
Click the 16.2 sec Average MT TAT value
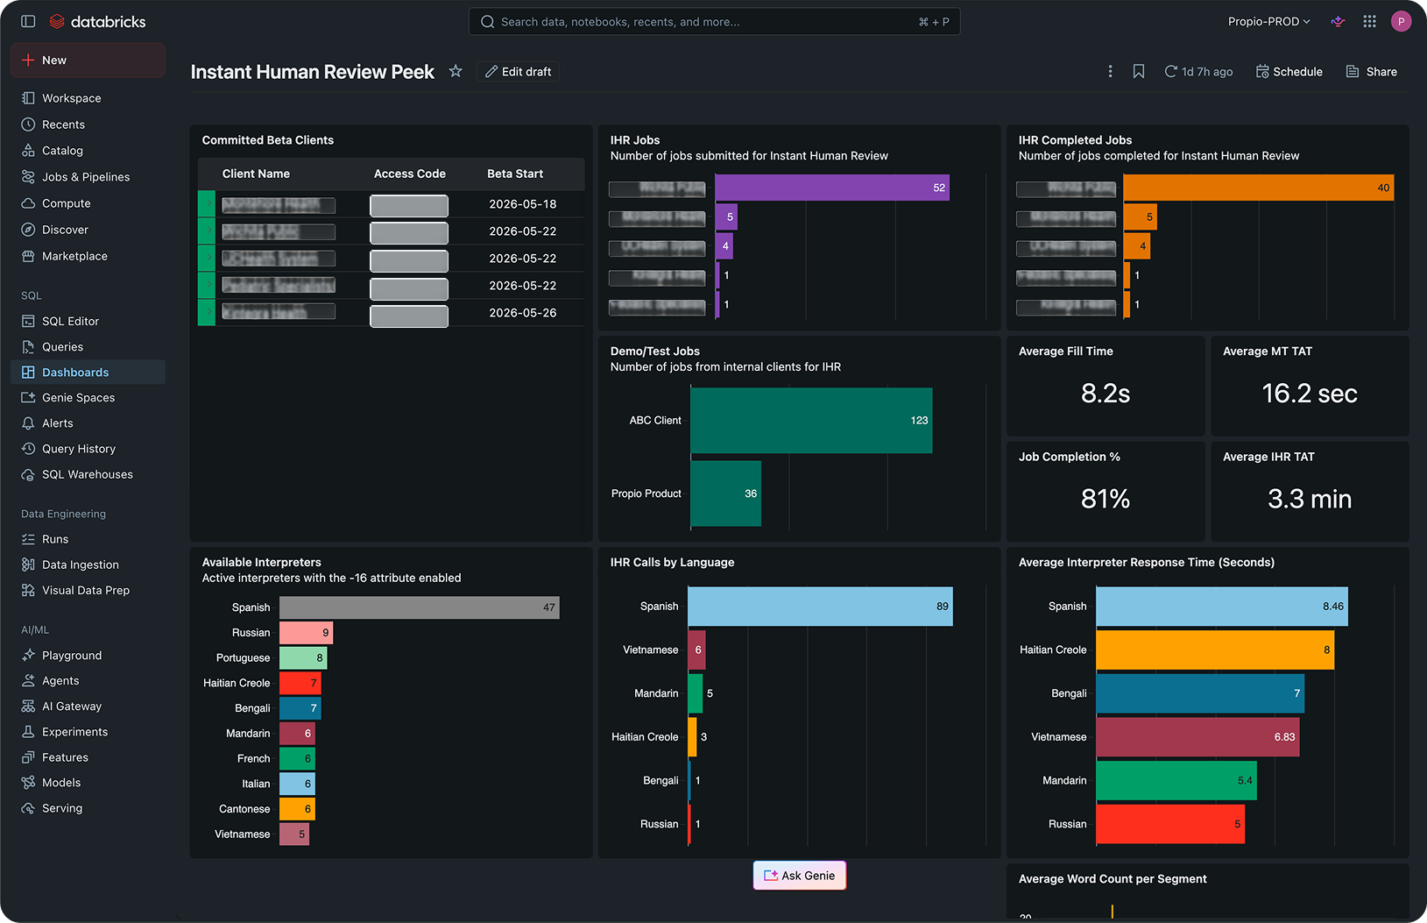pyautogui.click(x=1310, y=394)
